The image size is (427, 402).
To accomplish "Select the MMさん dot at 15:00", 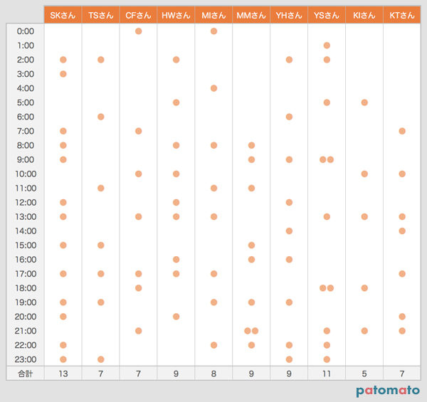I will 251,245.
